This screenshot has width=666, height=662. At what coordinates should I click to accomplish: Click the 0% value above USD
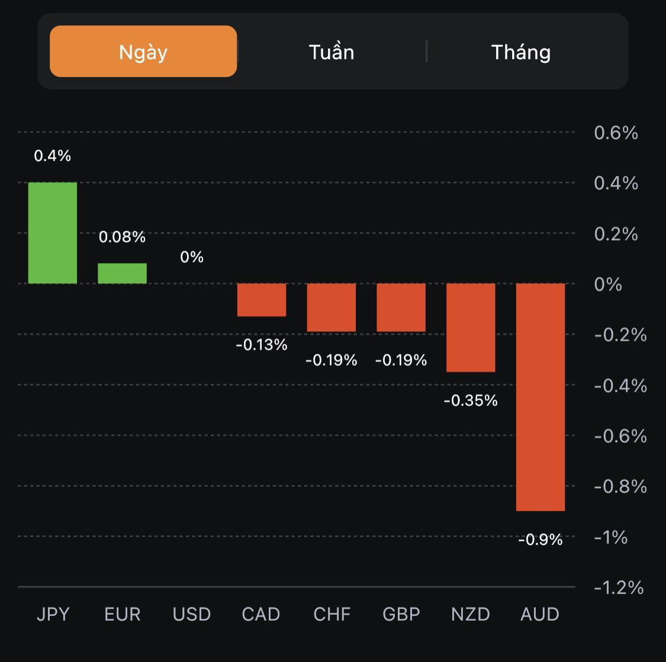click(192, 257)
